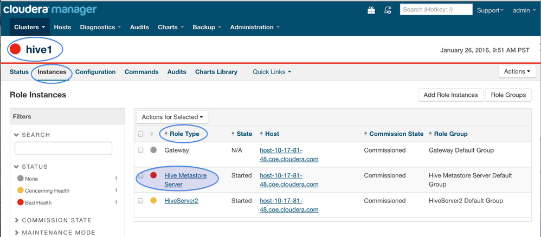
Task: Toggle the select-all checkbox in table header
Action: tap(140, 134)
